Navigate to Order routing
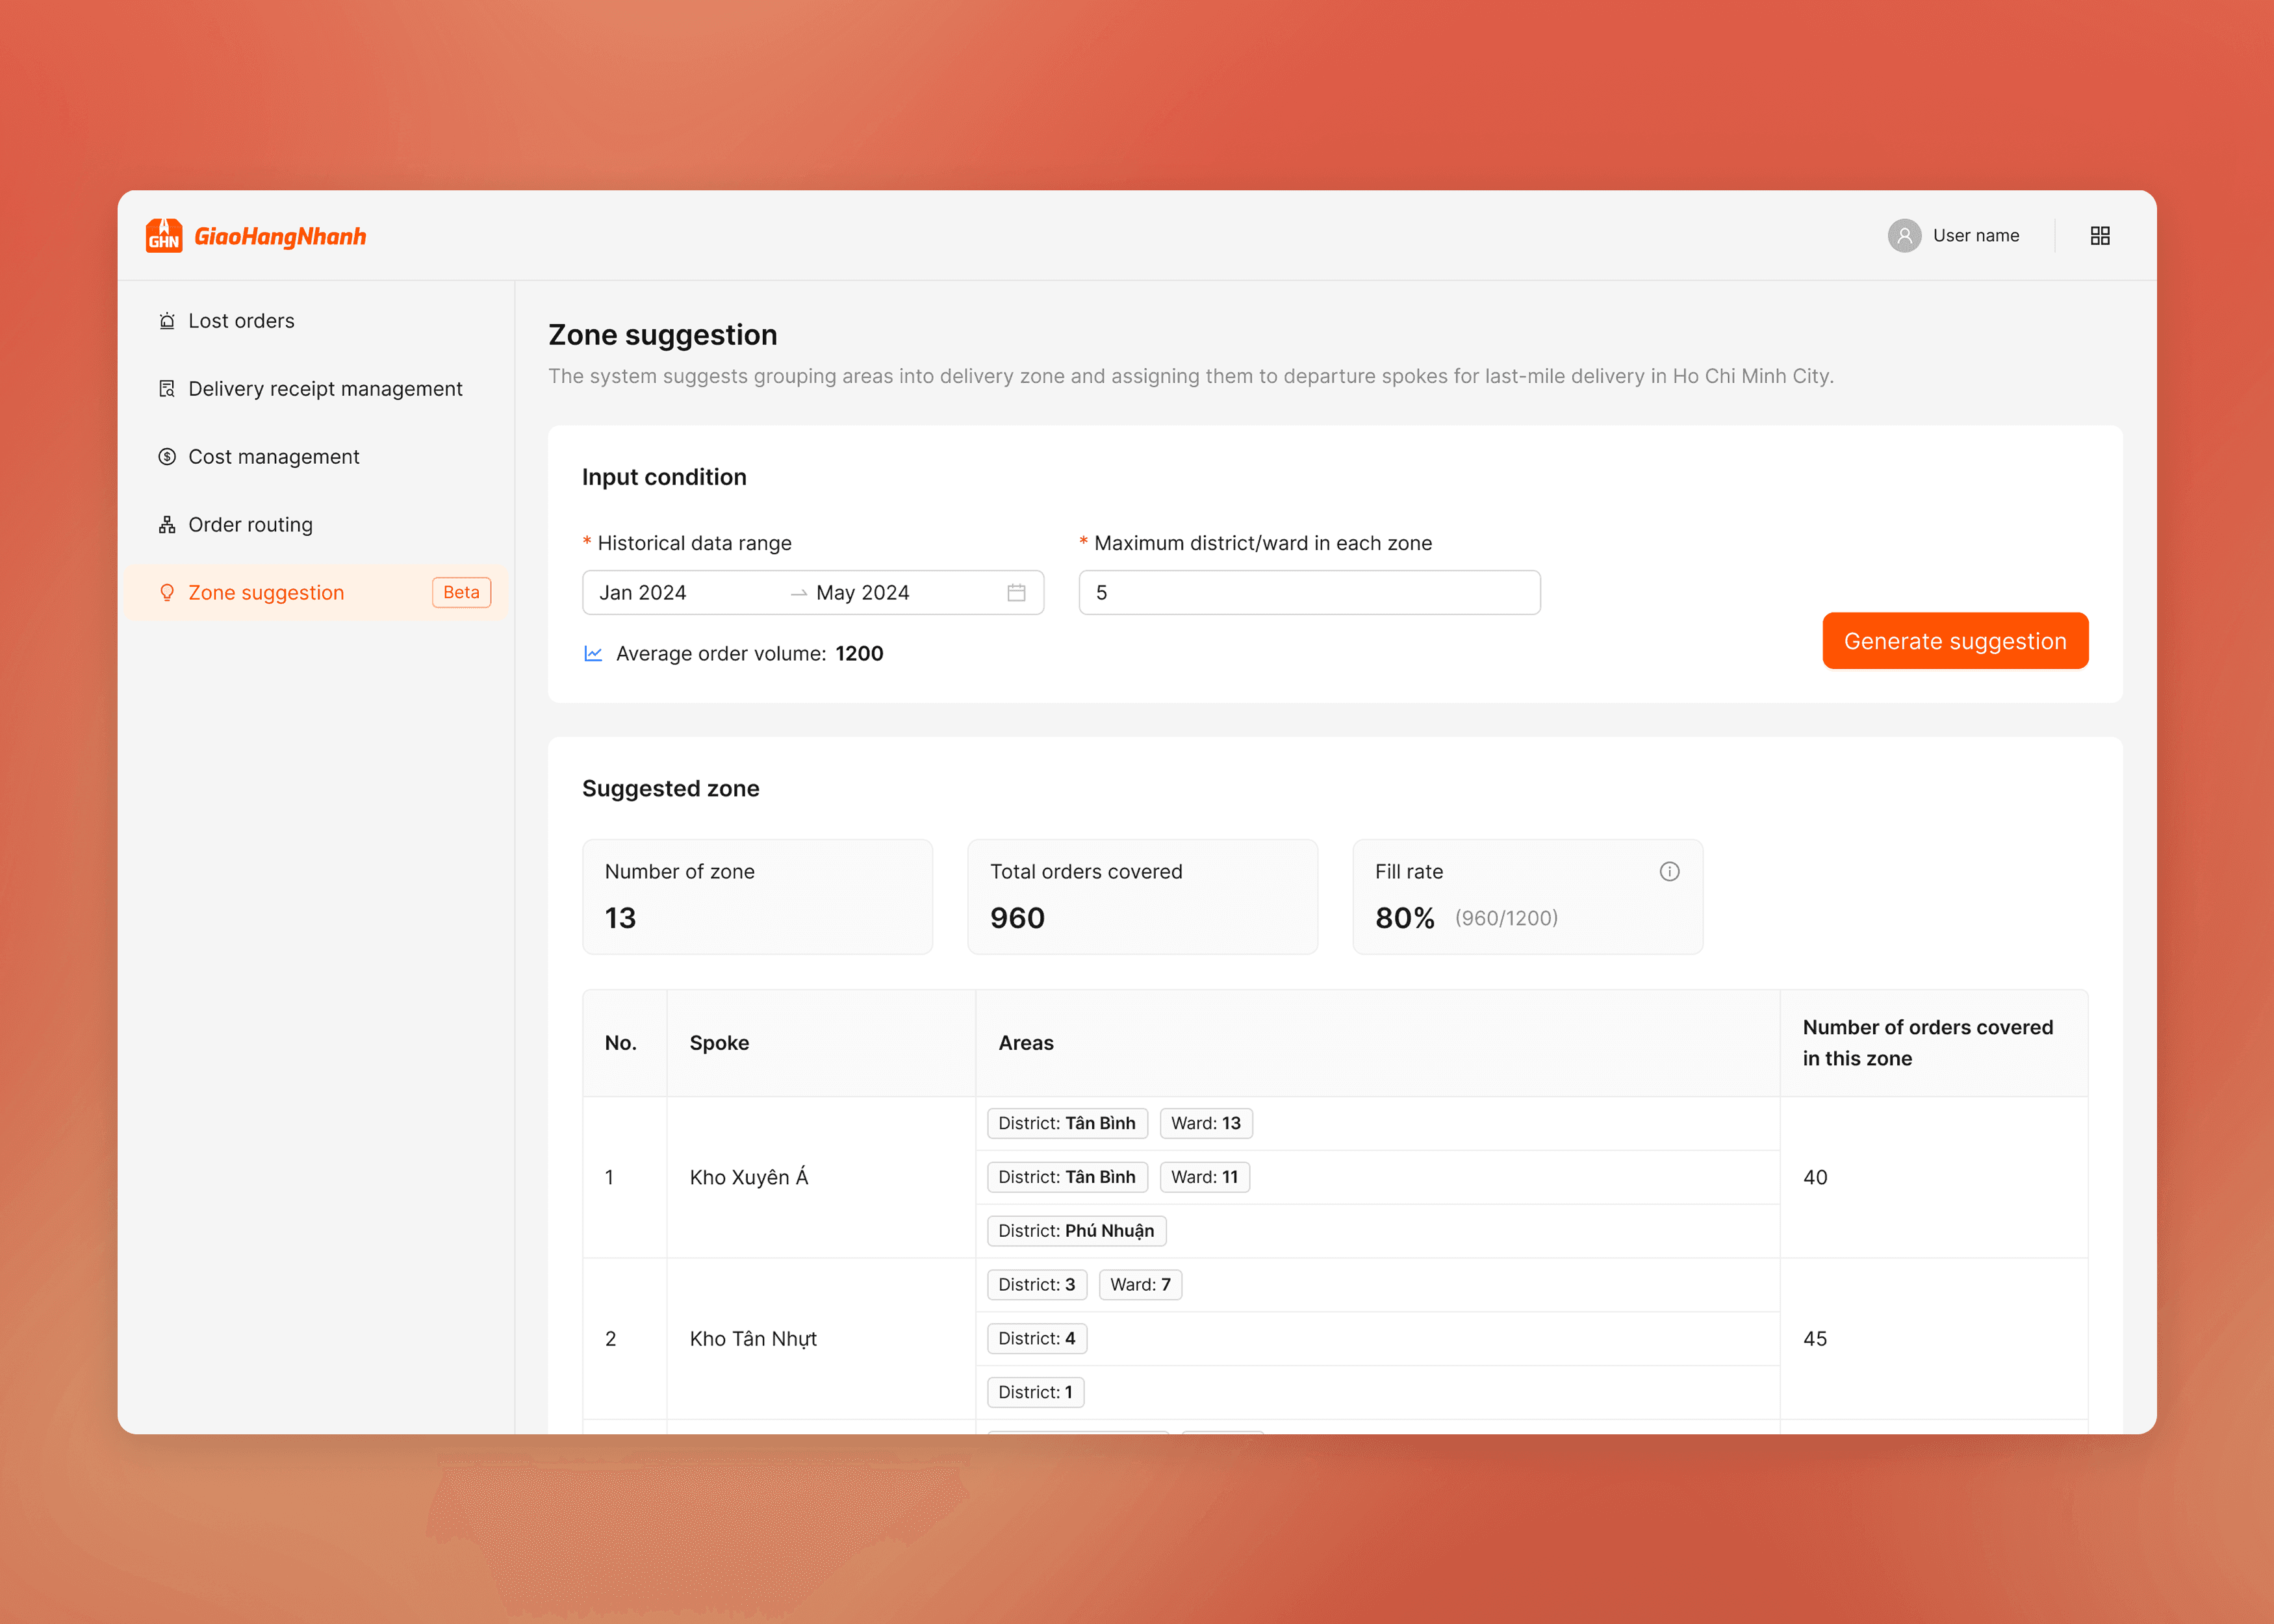Viewport: 2274px width, 1624px height. tap(316, 525)
